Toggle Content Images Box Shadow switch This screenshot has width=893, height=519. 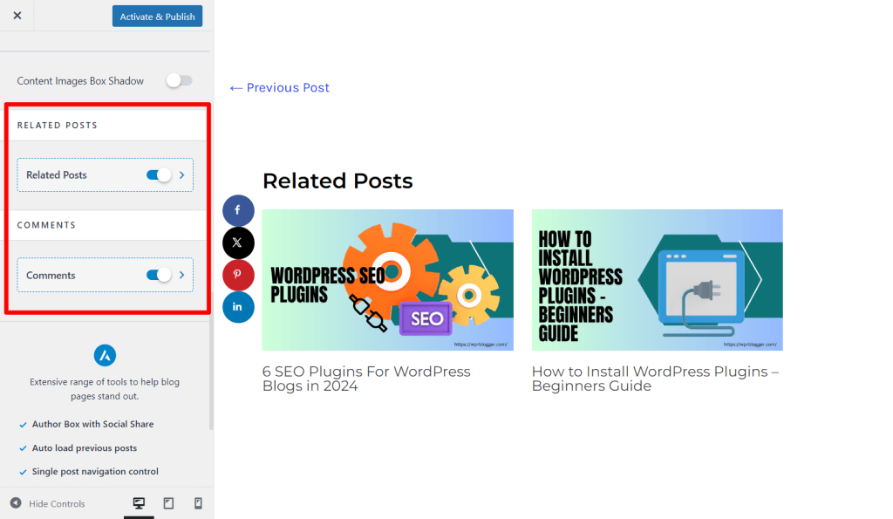[180, 80]
